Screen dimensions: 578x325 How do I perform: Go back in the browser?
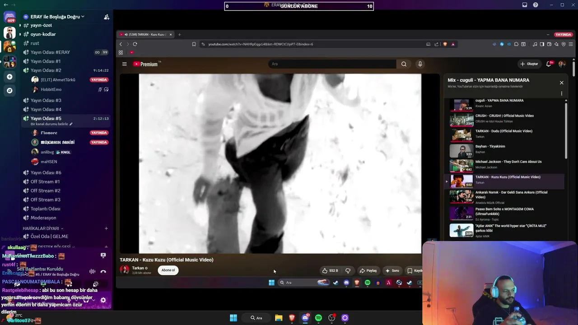point(121,44)
